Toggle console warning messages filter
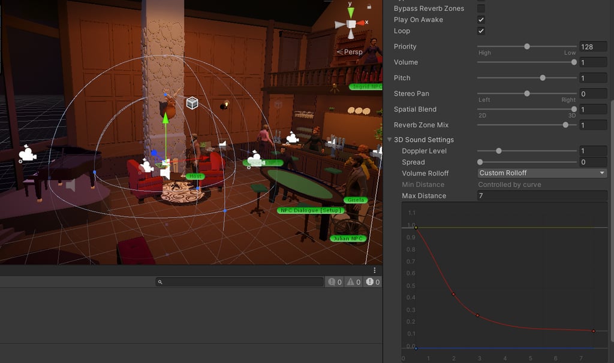This screenshot has width=614, height=363. point(354,282)
